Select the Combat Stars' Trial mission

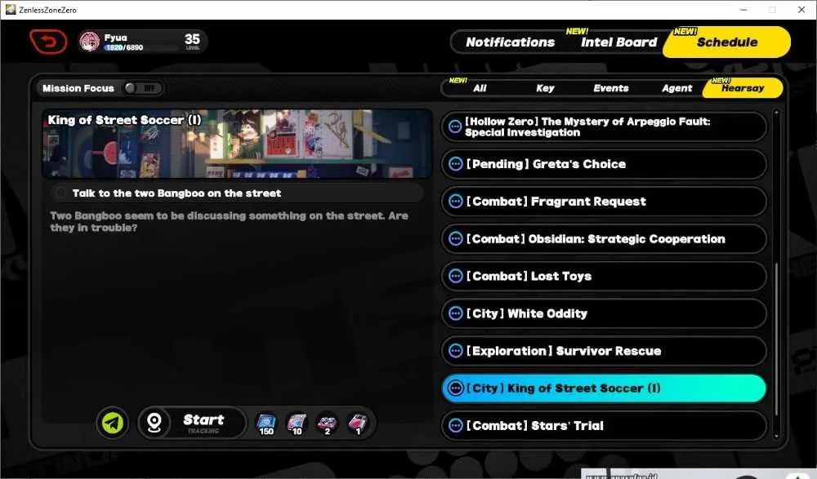click(x=604, y=426)
